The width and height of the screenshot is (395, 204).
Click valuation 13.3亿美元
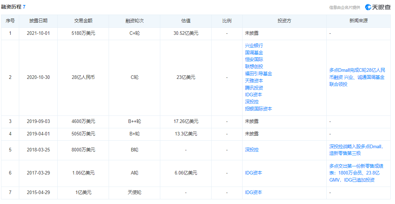point(186,134)
